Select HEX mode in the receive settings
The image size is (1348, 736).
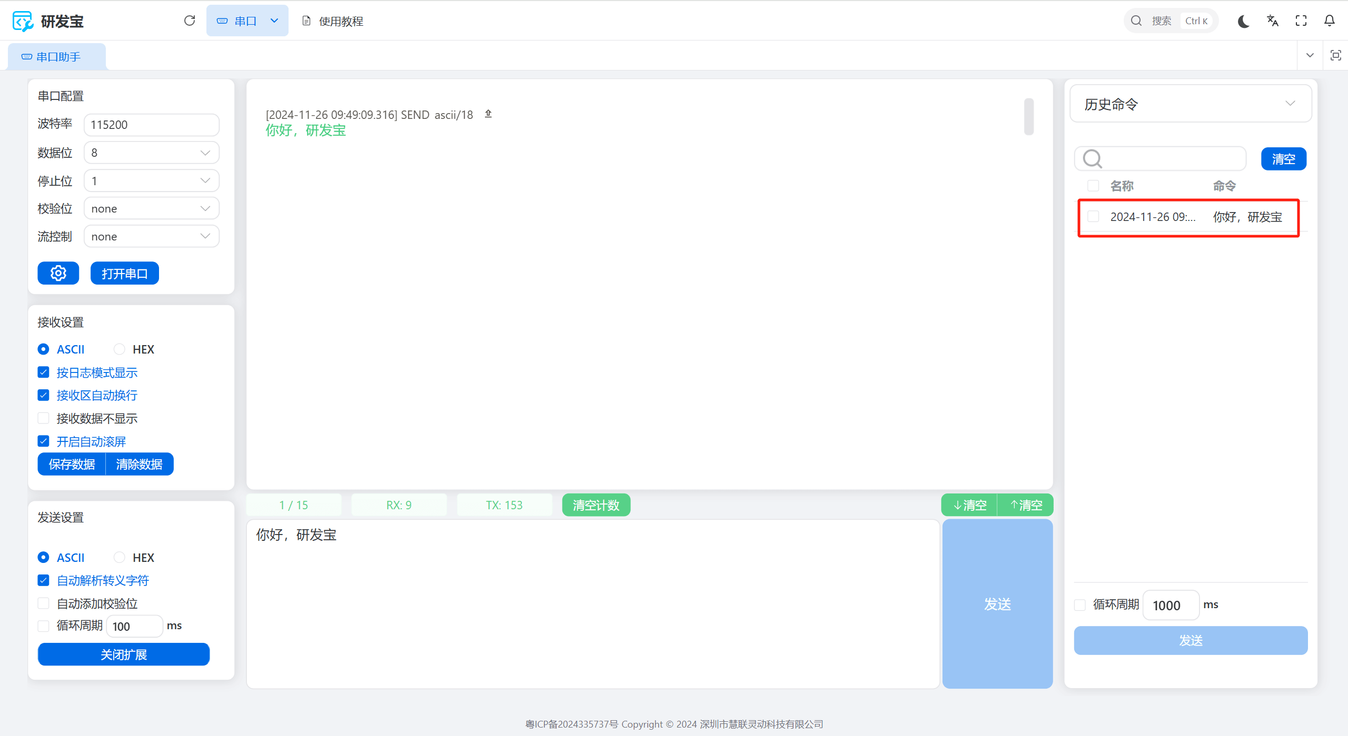(x=120, y=349)
